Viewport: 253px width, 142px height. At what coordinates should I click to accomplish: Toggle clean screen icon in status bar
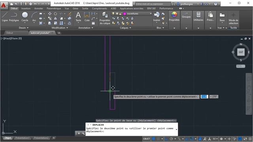tap(245, 139)
